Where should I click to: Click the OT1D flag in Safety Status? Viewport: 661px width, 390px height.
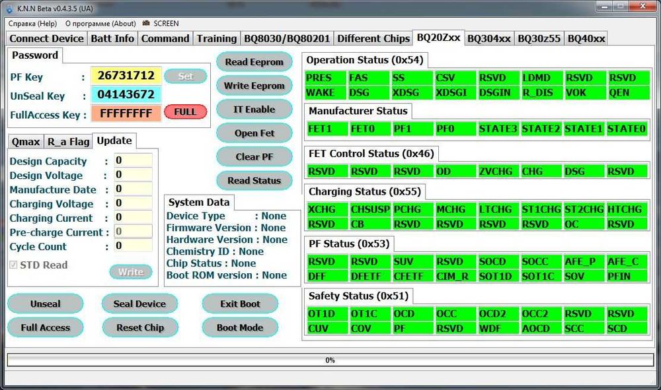click(328, 314)
